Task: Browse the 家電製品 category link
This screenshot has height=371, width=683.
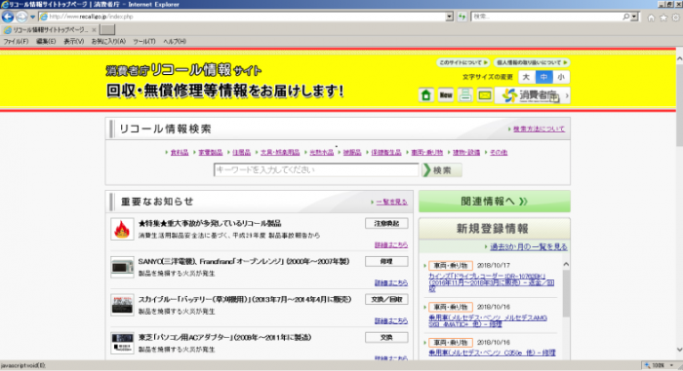Action: (211, 152)
